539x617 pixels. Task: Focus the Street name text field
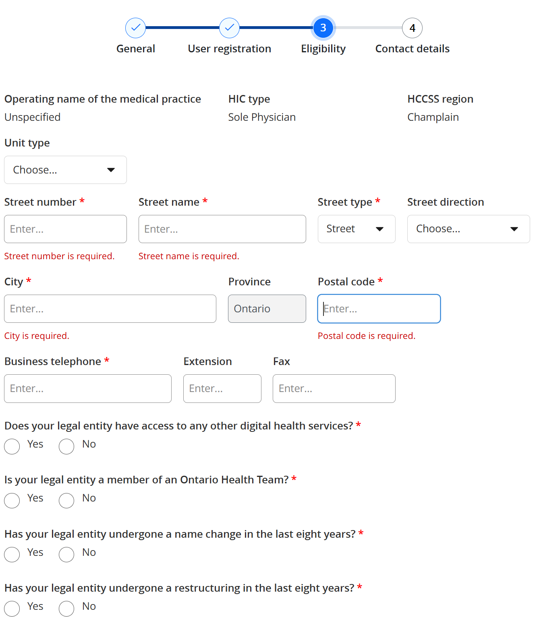click(x=222, y=229)
